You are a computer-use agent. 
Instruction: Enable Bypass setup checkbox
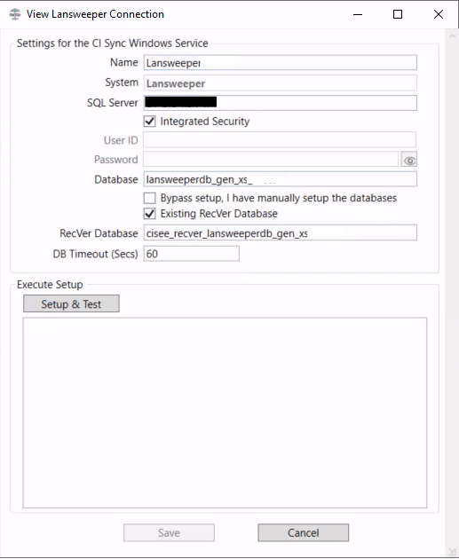coord(150,198)
